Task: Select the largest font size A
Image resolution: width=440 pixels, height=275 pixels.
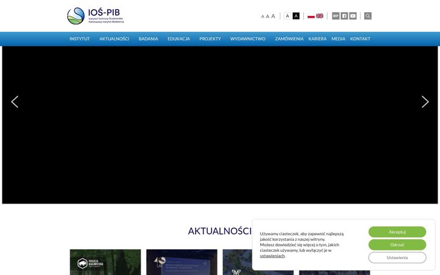Action: tap(273, 16)
